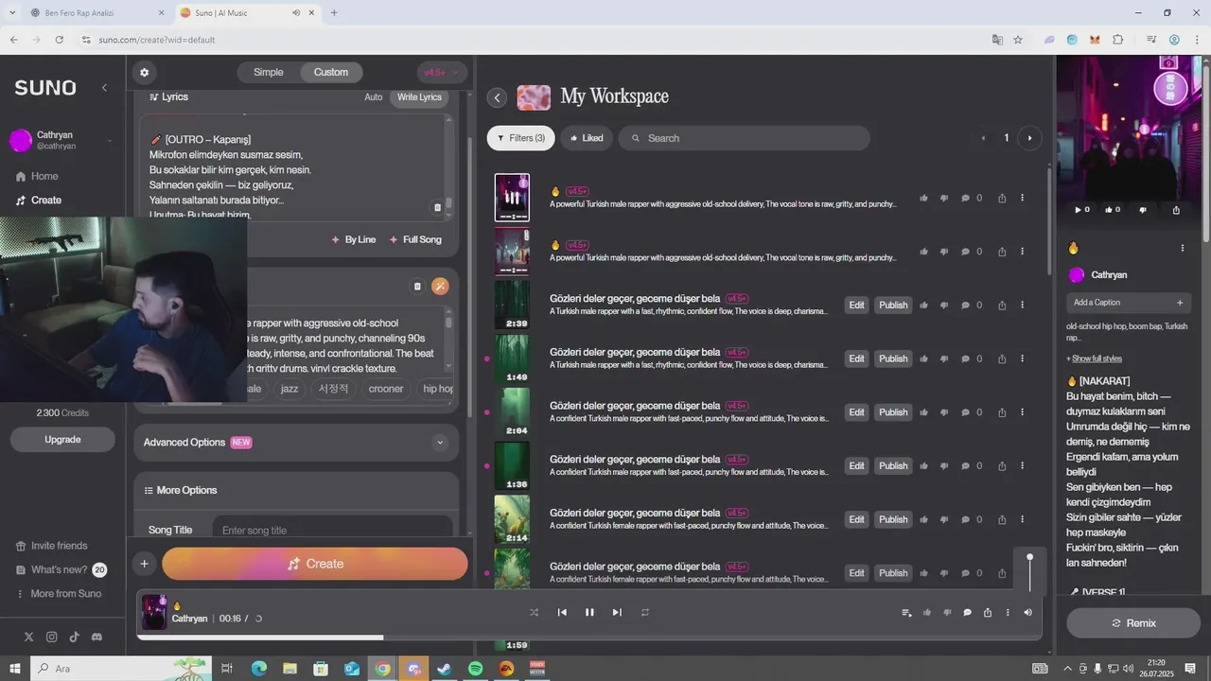Image resolution: width=1211 pixels, height=681 pixels.
Task: Thumbs down the song in the right detail panel
Action: coord(1143,210)
